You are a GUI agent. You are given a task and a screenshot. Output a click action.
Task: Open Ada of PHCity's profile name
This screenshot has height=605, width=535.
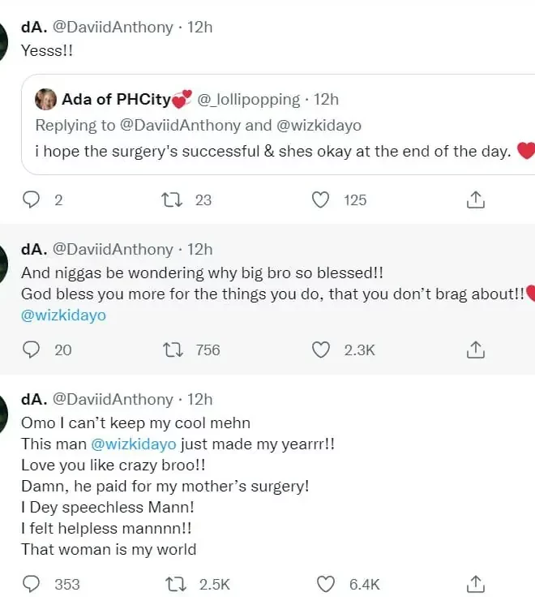pos(115,100)
